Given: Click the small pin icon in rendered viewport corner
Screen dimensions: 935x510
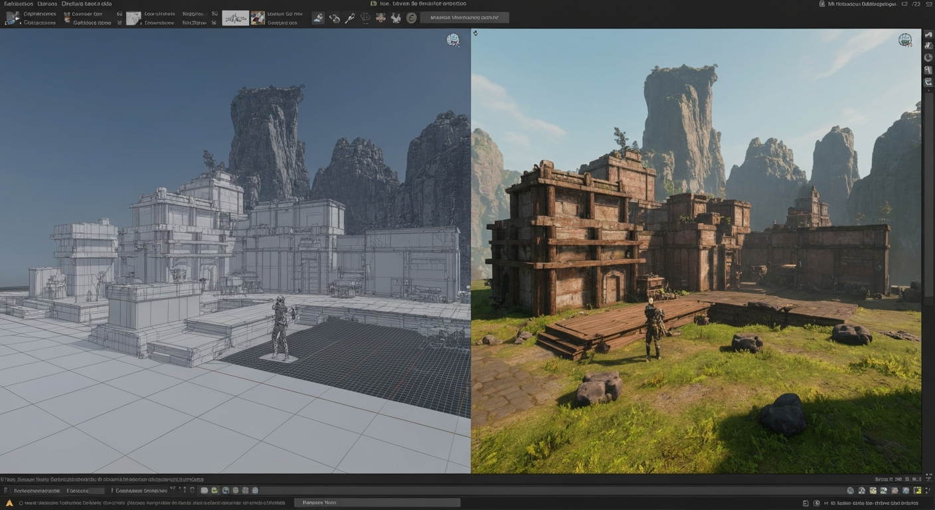Looking at the screenshot, I should 475,33.
